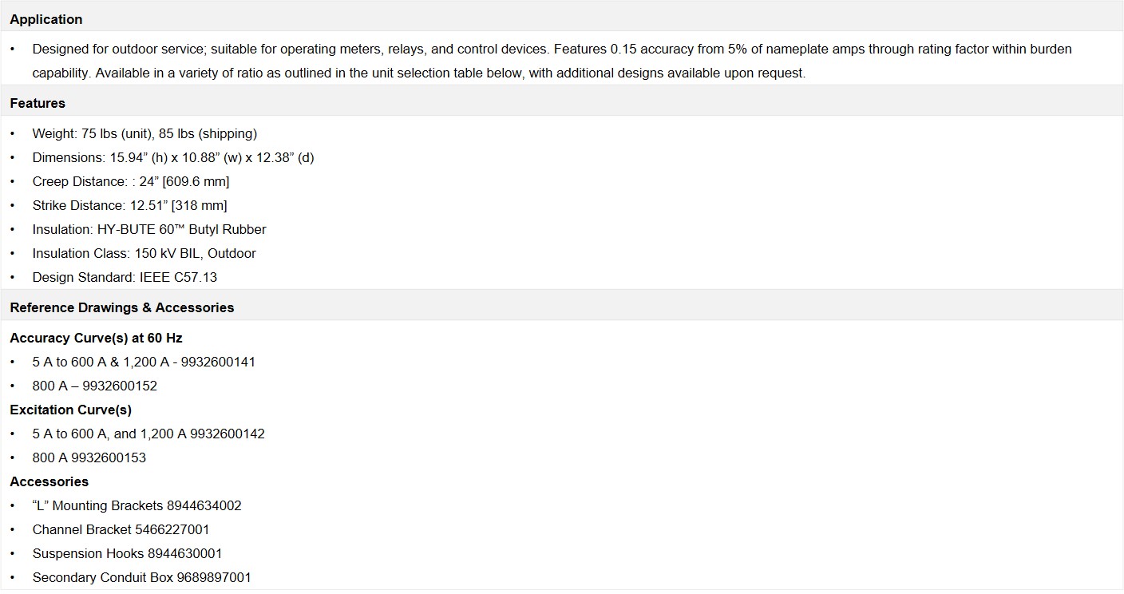The width and height of the screenshot is (1124, 594).
Task: Select the Channel Bracket 5466227001 item
Action: point(121,529)
